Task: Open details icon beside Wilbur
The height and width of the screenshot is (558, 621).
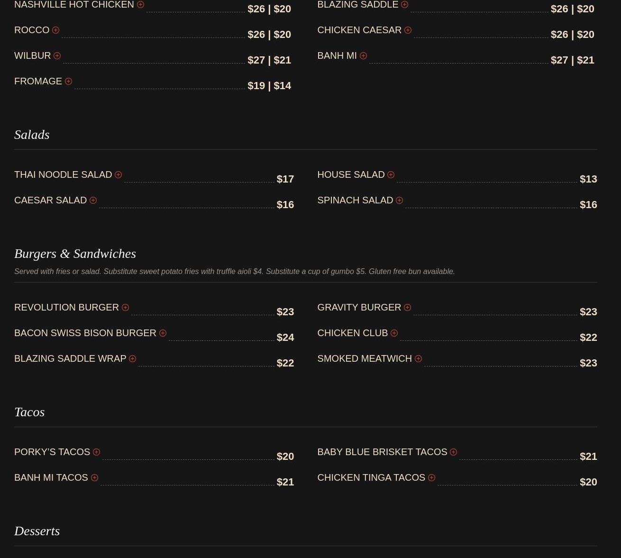Action: click(x=57, y=56)
